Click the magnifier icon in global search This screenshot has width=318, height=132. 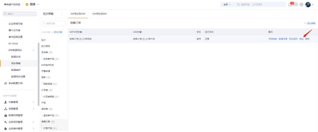tap(238, 4)
